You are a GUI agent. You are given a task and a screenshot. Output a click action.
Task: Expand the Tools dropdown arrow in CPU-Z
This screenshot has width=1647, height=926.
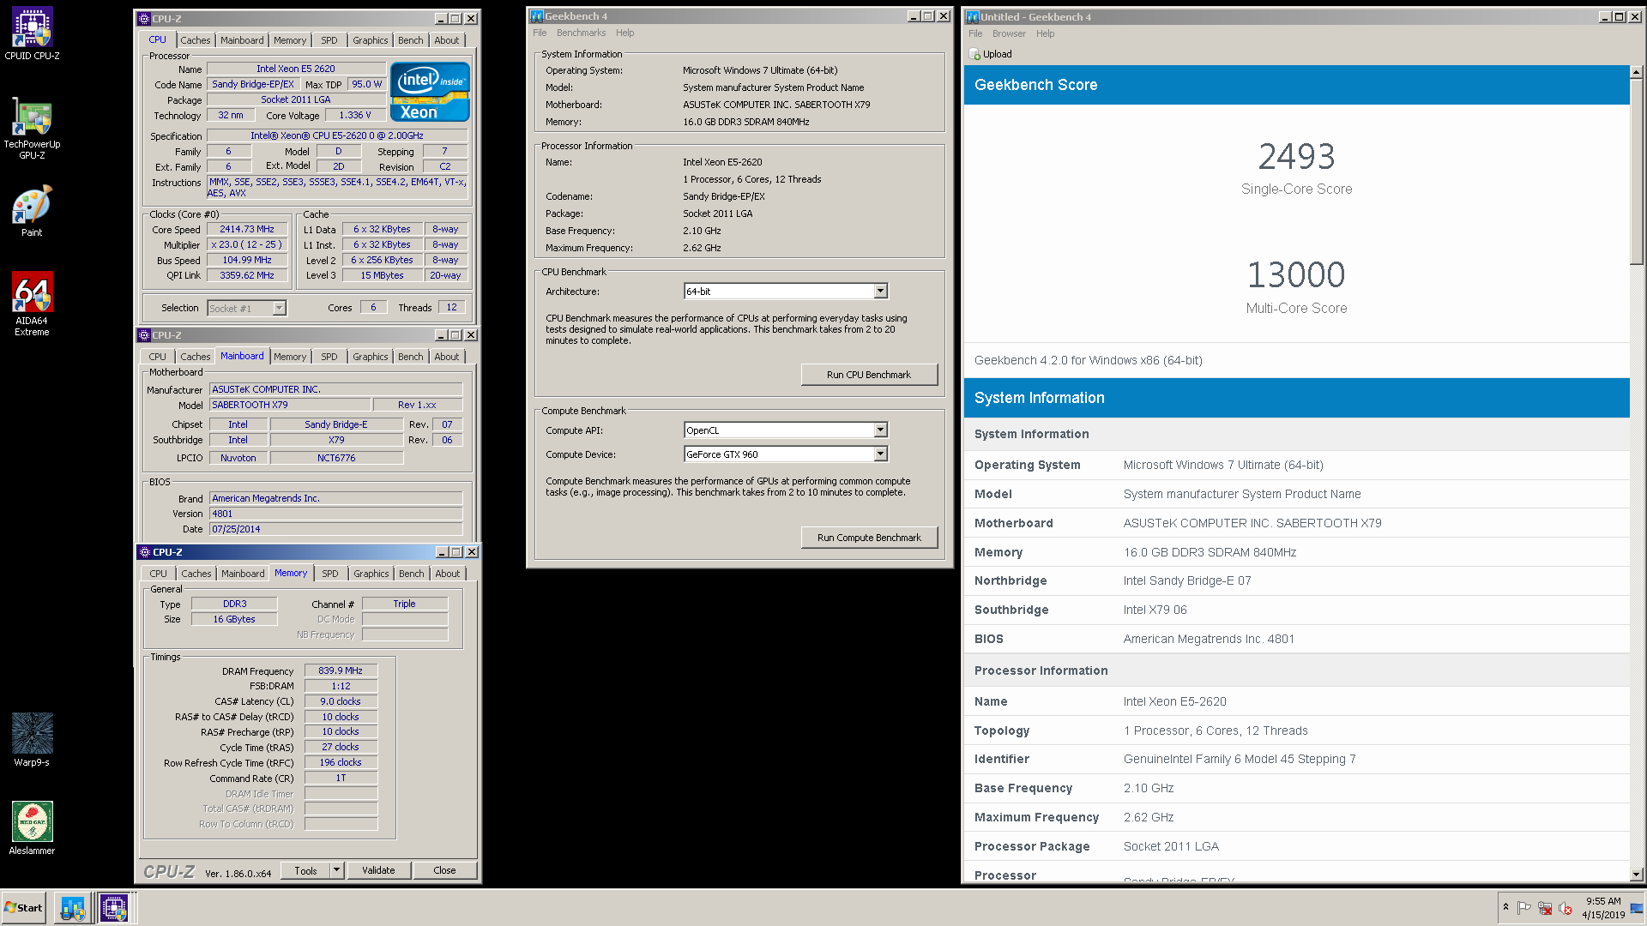click(x=337, y=870)
